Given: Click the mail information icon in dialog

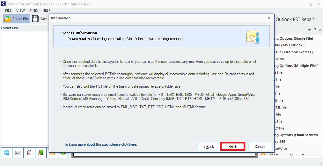Looking at the screenshot, I should (x=253, y=38).
